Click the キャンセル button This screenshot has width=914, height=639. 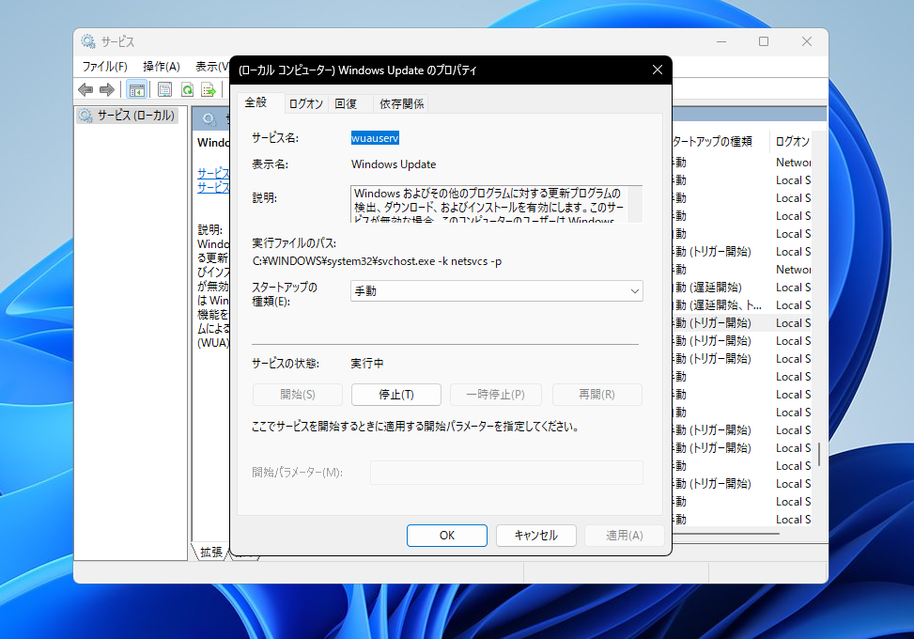(x=536, y=536)
